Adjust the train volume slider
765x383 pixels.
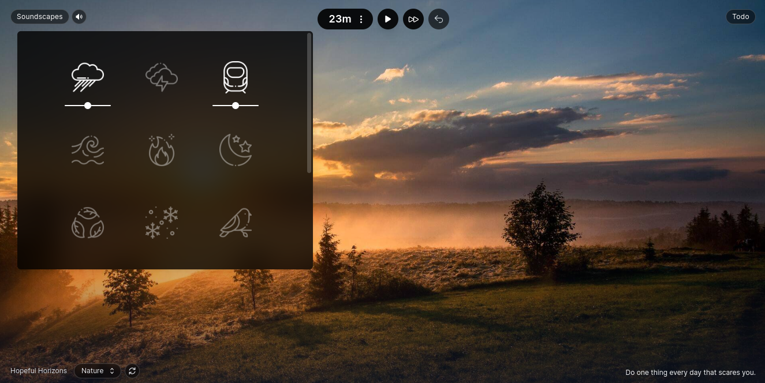(236, 106)
